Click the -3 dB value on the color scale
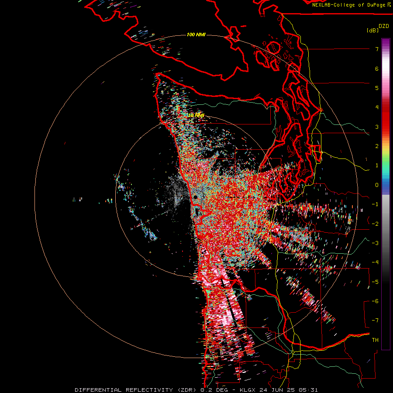Image resolution: width=393 pixels, height=393 pixels. pos(375,243)
